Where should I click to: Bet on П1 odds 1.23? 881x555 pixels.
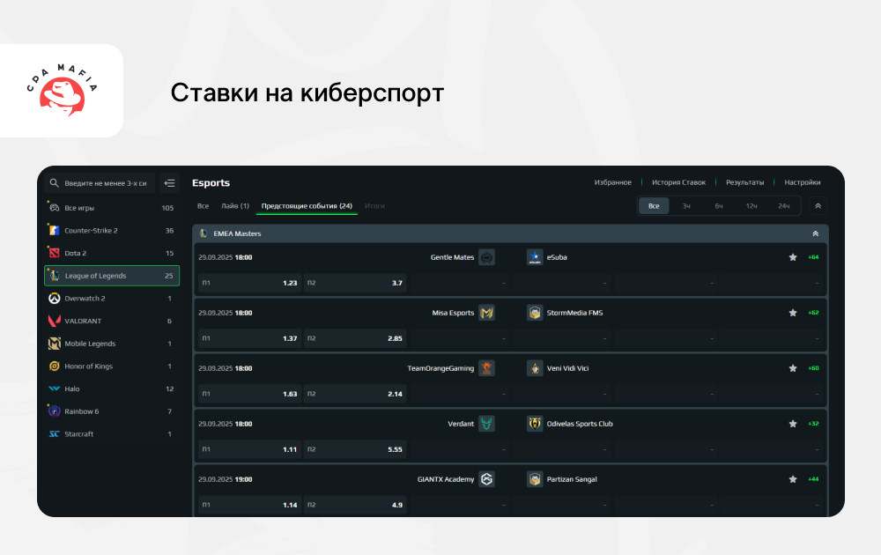point(248,283)
